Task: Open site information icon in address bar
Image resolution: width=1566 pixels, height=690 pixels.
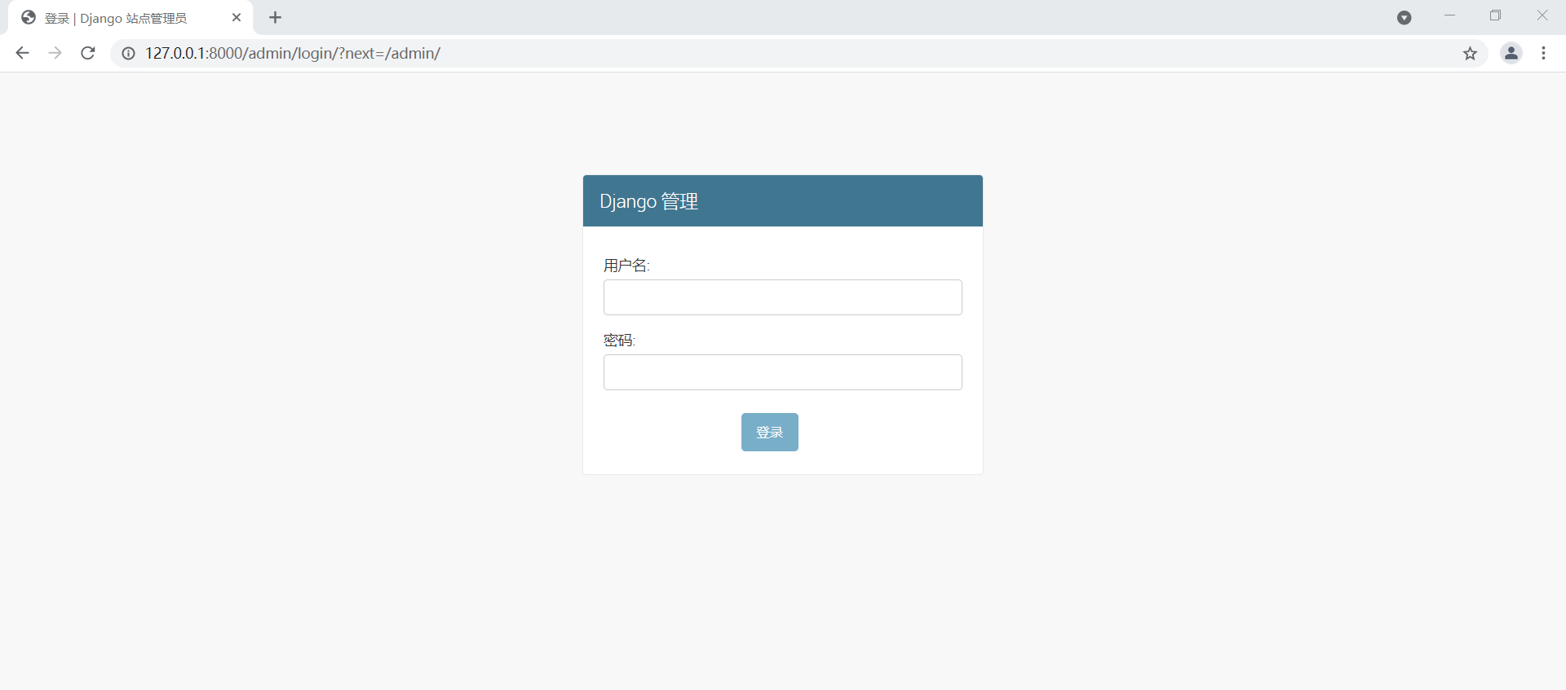Action: coord(128,53)
